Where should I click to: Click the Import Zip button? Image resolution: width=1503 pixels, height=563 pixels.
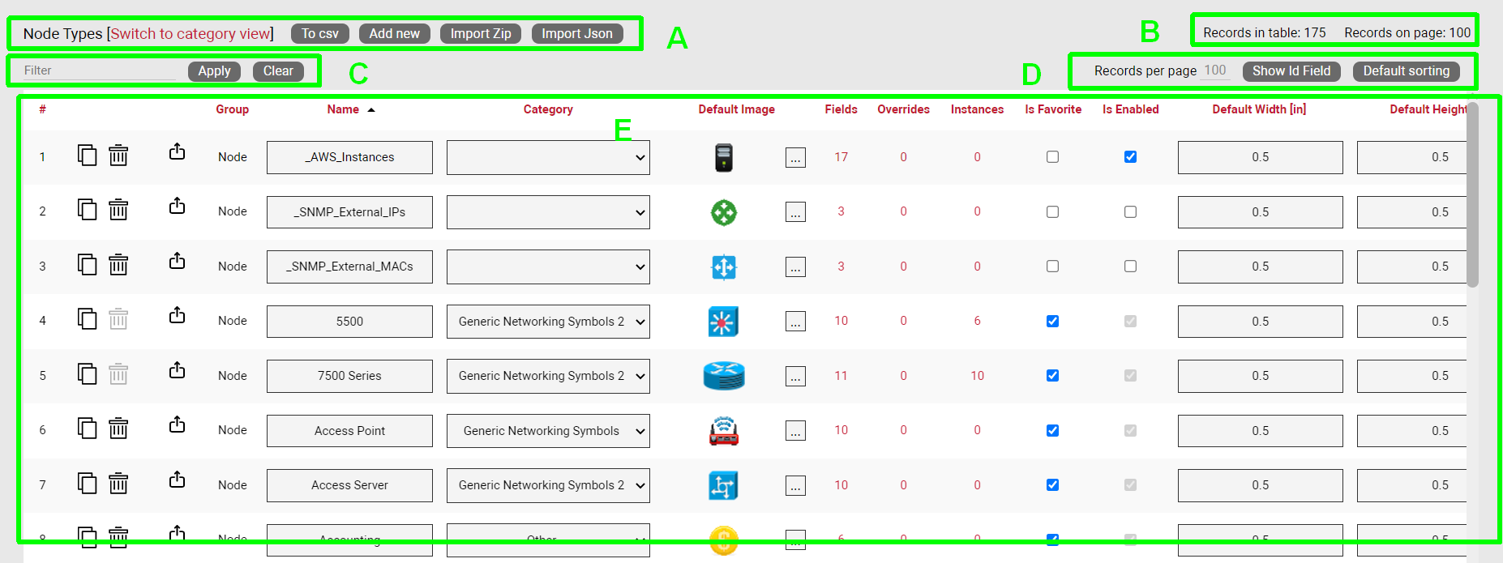[481, 34]
